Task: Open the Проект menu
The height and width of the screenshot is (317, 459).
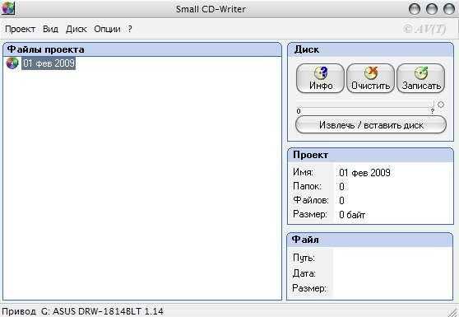Action: [21, 29]
